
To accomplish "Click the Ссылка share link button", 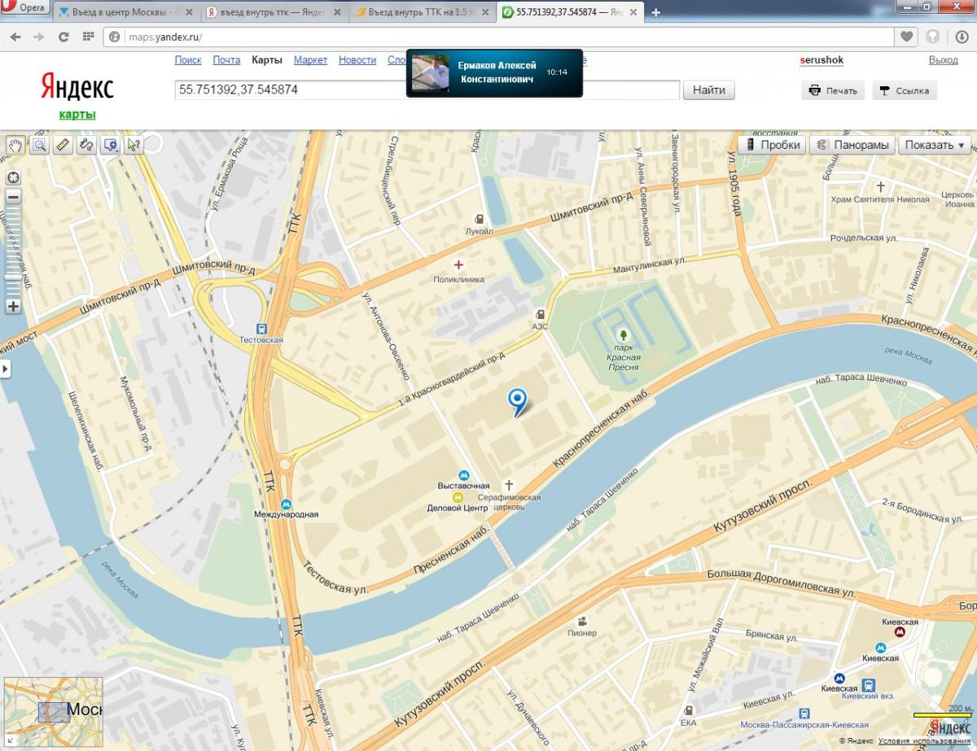I will click(905, 90).
